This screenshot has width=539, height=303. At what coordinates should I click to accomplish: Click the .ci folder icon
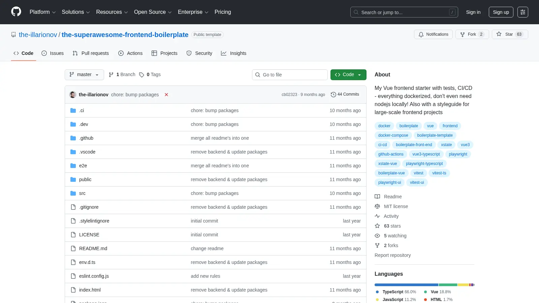(73, 110)
